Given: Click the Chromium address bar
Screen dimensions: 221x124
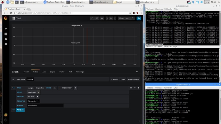Looking at the screenshot, I should [x=72, y=13].
